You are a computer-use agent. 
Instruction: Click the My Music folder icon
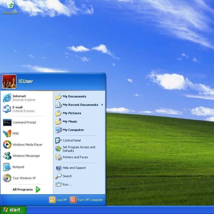[59, 121]
